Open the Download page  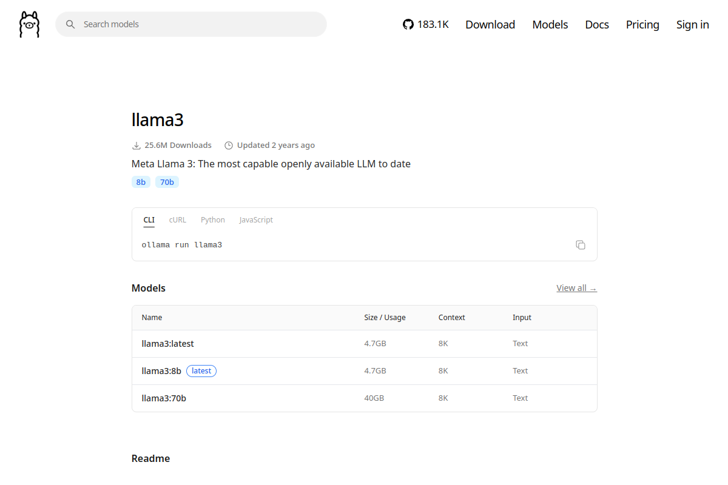tap(490, 24)
